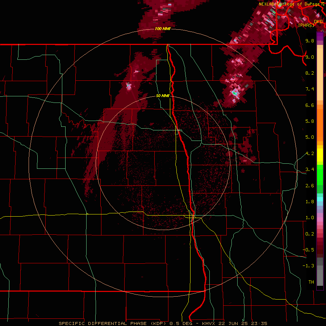Image resolution: width=326 pixels, height=326 pixels.
Task: Click the 9.0 scale value
Action: (x=310, y=57)
